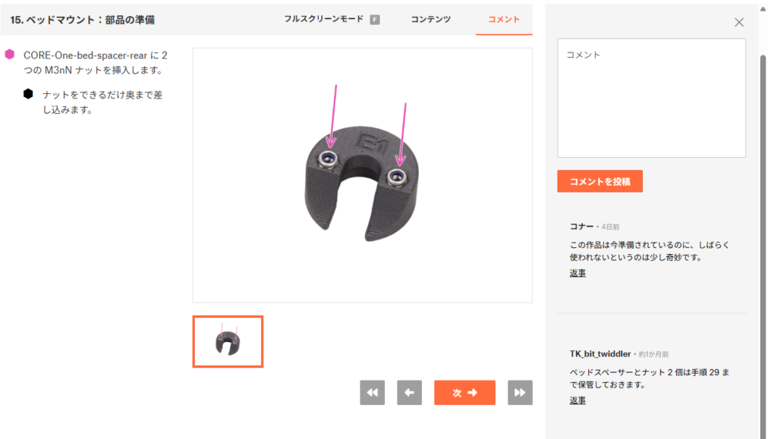777x439 pixels.
Task: Select the コメント tab
Action: [x=504, y=19]
